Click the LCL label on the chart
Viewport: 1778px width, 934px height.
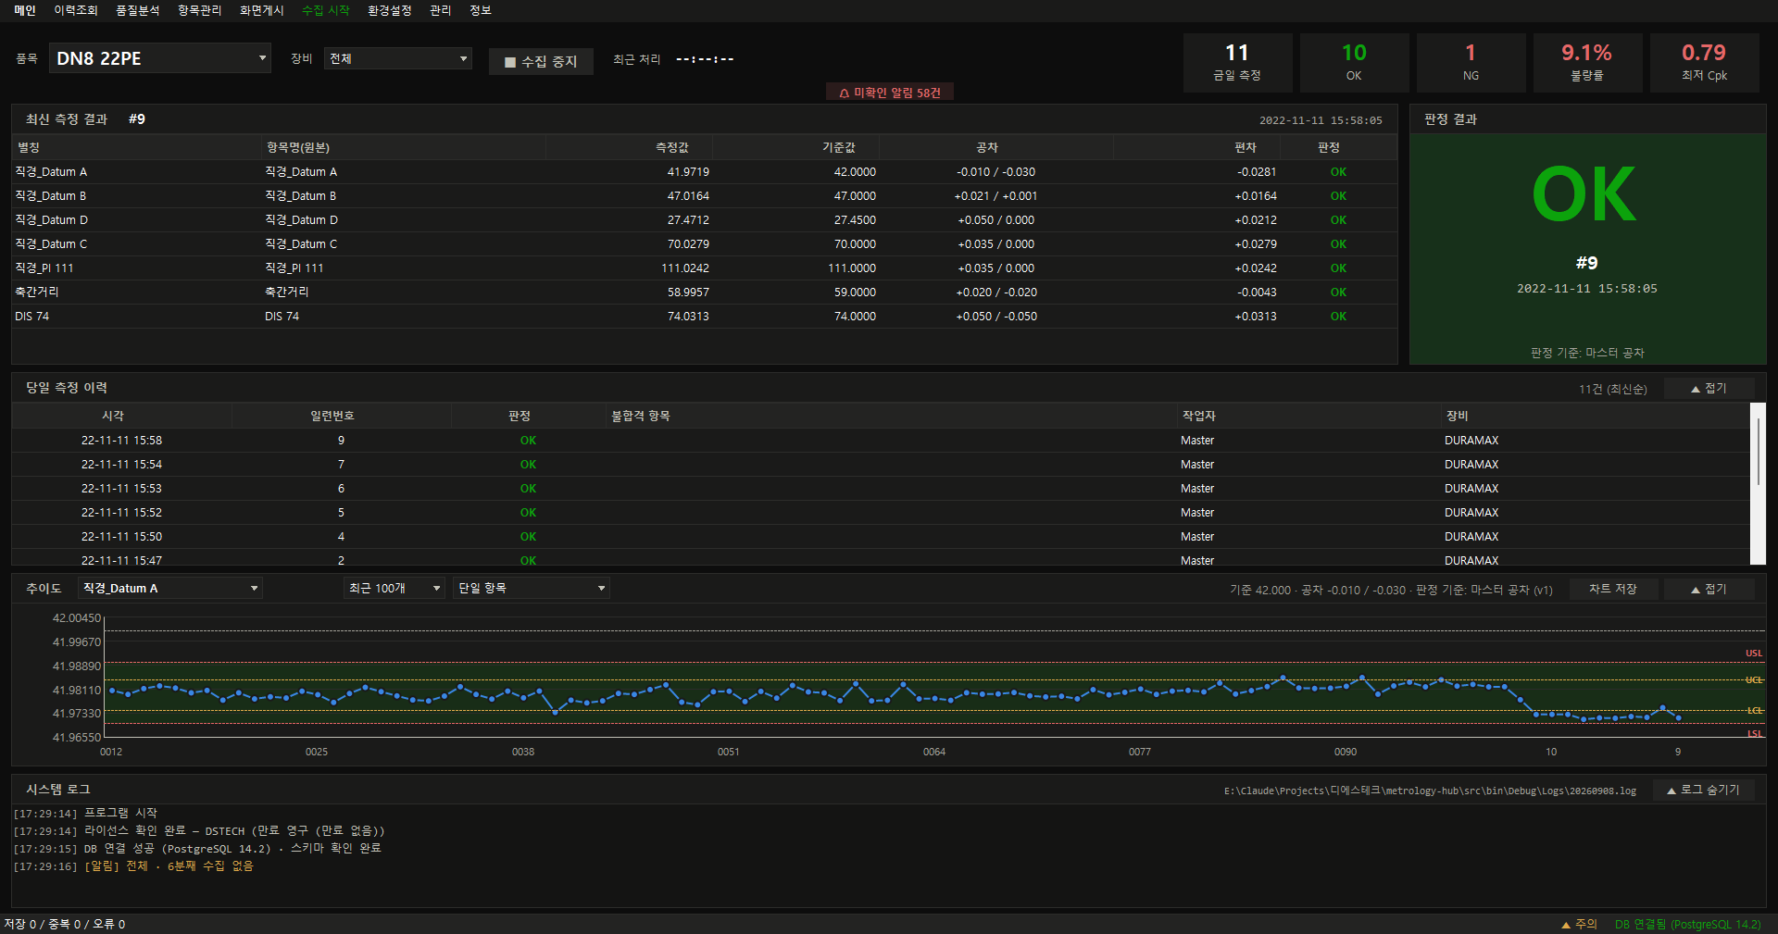pos(1755,711)
